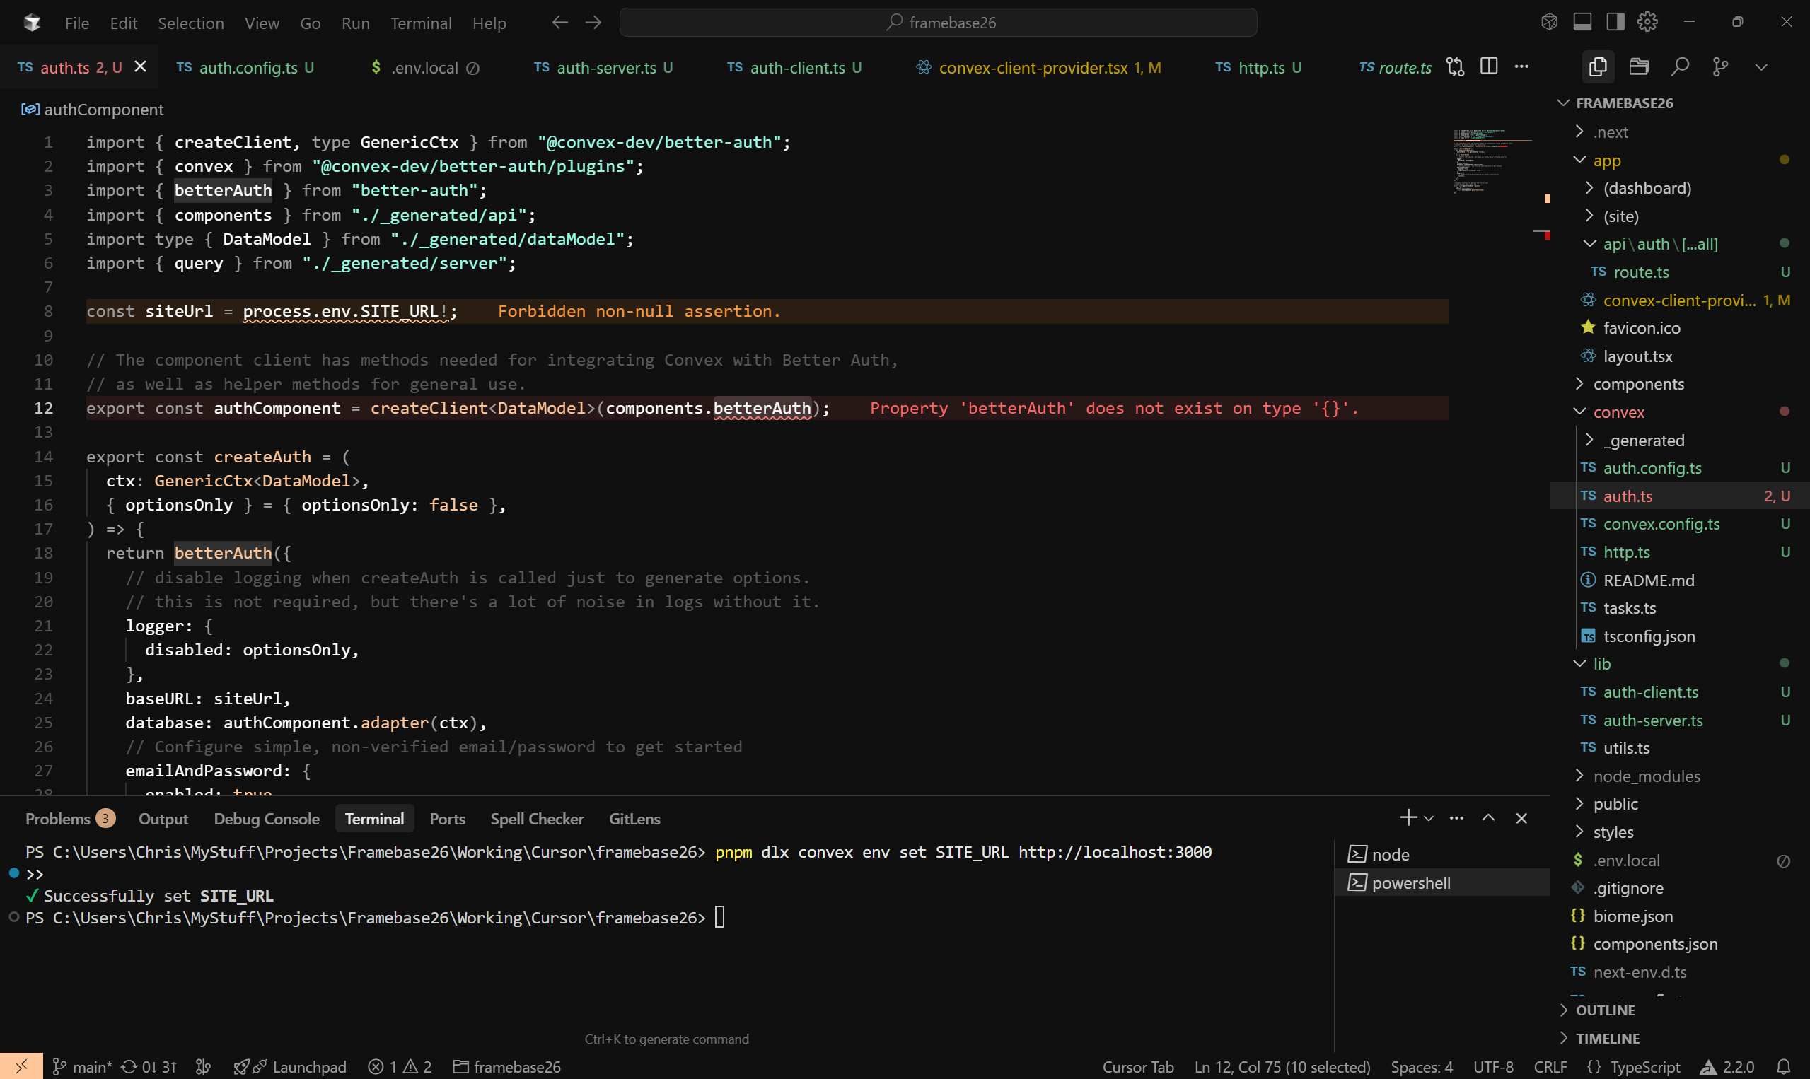Open the Search view icon in sidebar
Viewport: 1810px width, 1079px height.
coord(1679,67)
